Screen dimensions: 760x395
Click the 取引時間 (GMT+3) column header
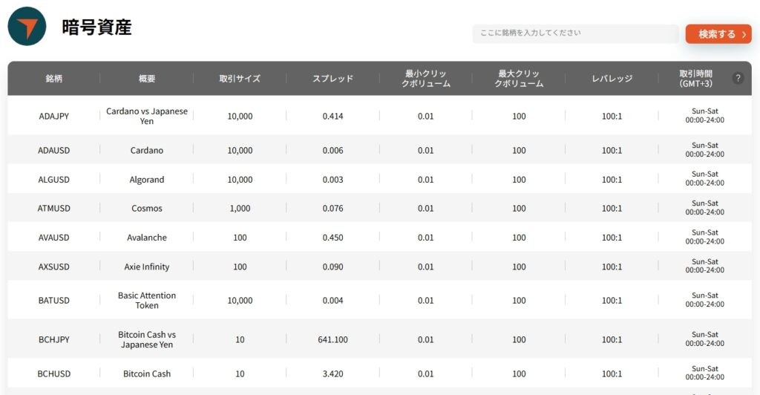point(695,79)
